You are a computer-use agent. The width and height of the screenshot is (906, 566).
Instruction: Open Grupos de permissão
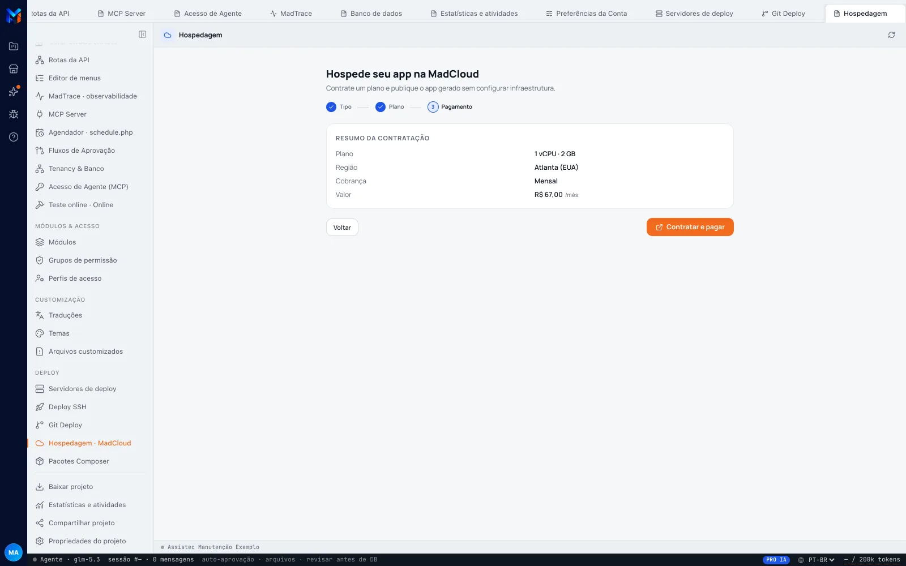pos(91,260)
